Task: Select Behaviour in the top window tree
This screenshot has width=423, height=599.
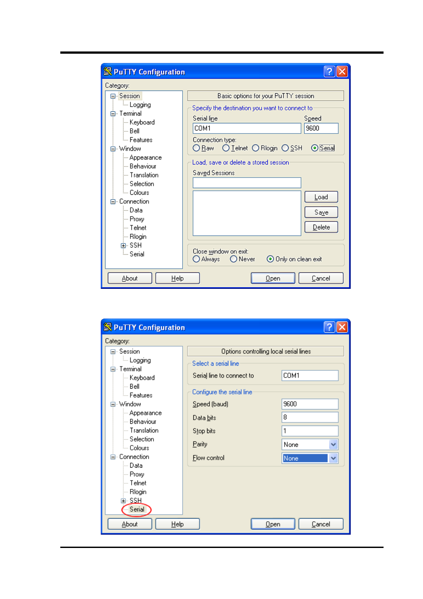Action: pos(143,166)
